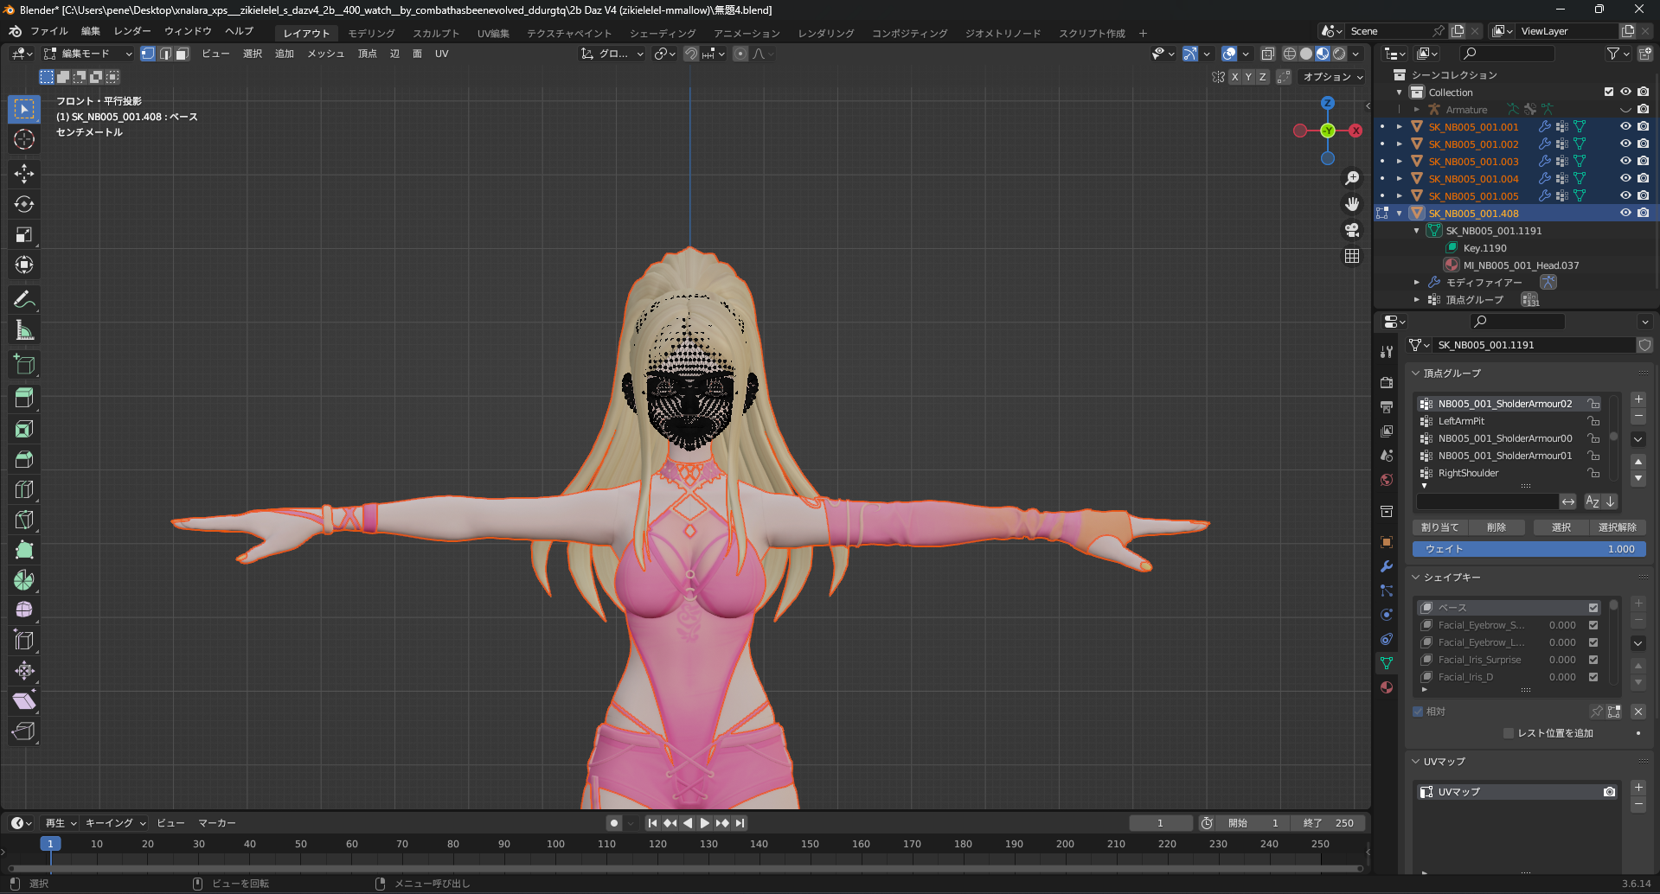This screenshot has width=1660, height=894.
Task: Expand the SK_NB005_001.002 outliner item
Action: (1399, 144)
